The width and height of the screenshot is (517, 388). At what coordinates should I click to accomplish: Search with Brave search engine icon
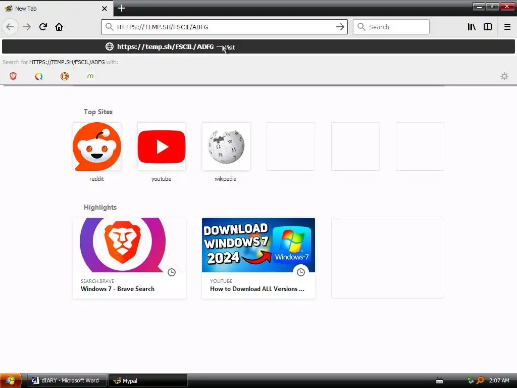pyautogui.click(x=13, y=76)
